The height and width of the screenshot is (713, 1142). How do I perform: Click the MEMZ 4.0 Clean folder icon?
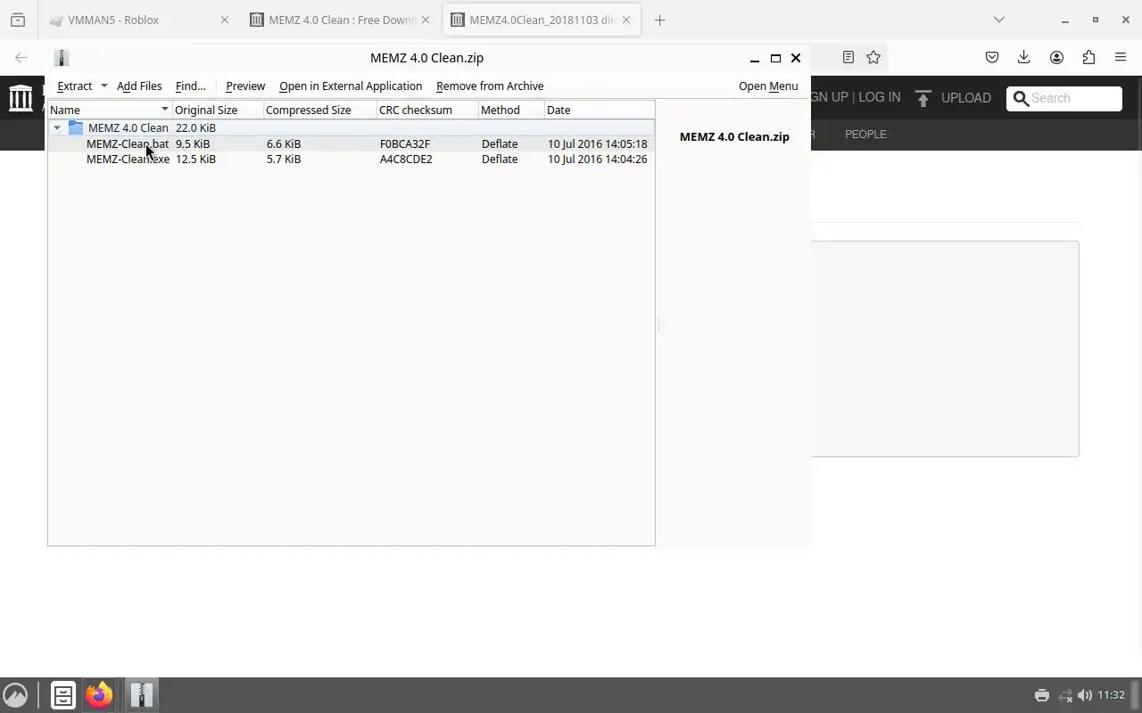point(76,127)
